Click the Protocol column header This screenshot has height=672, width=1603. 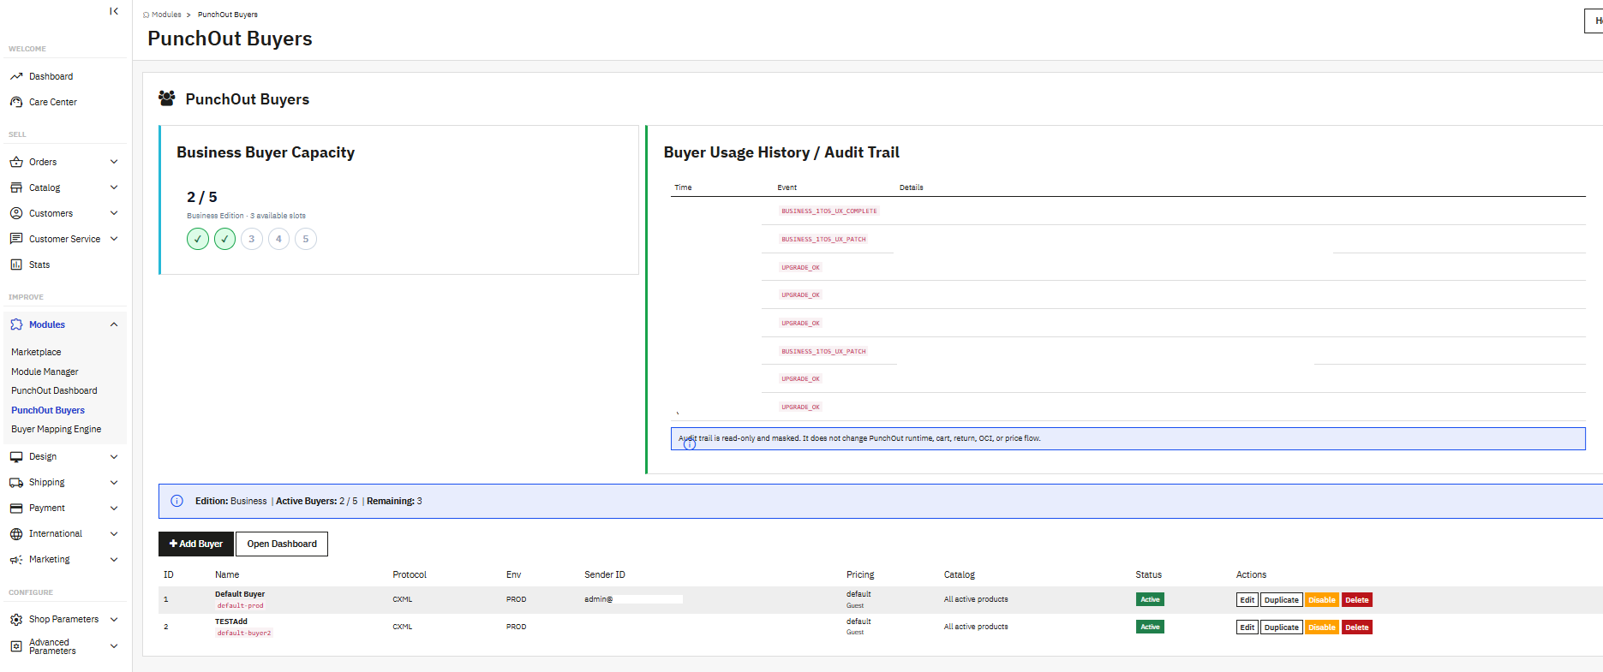click(410, 574)
